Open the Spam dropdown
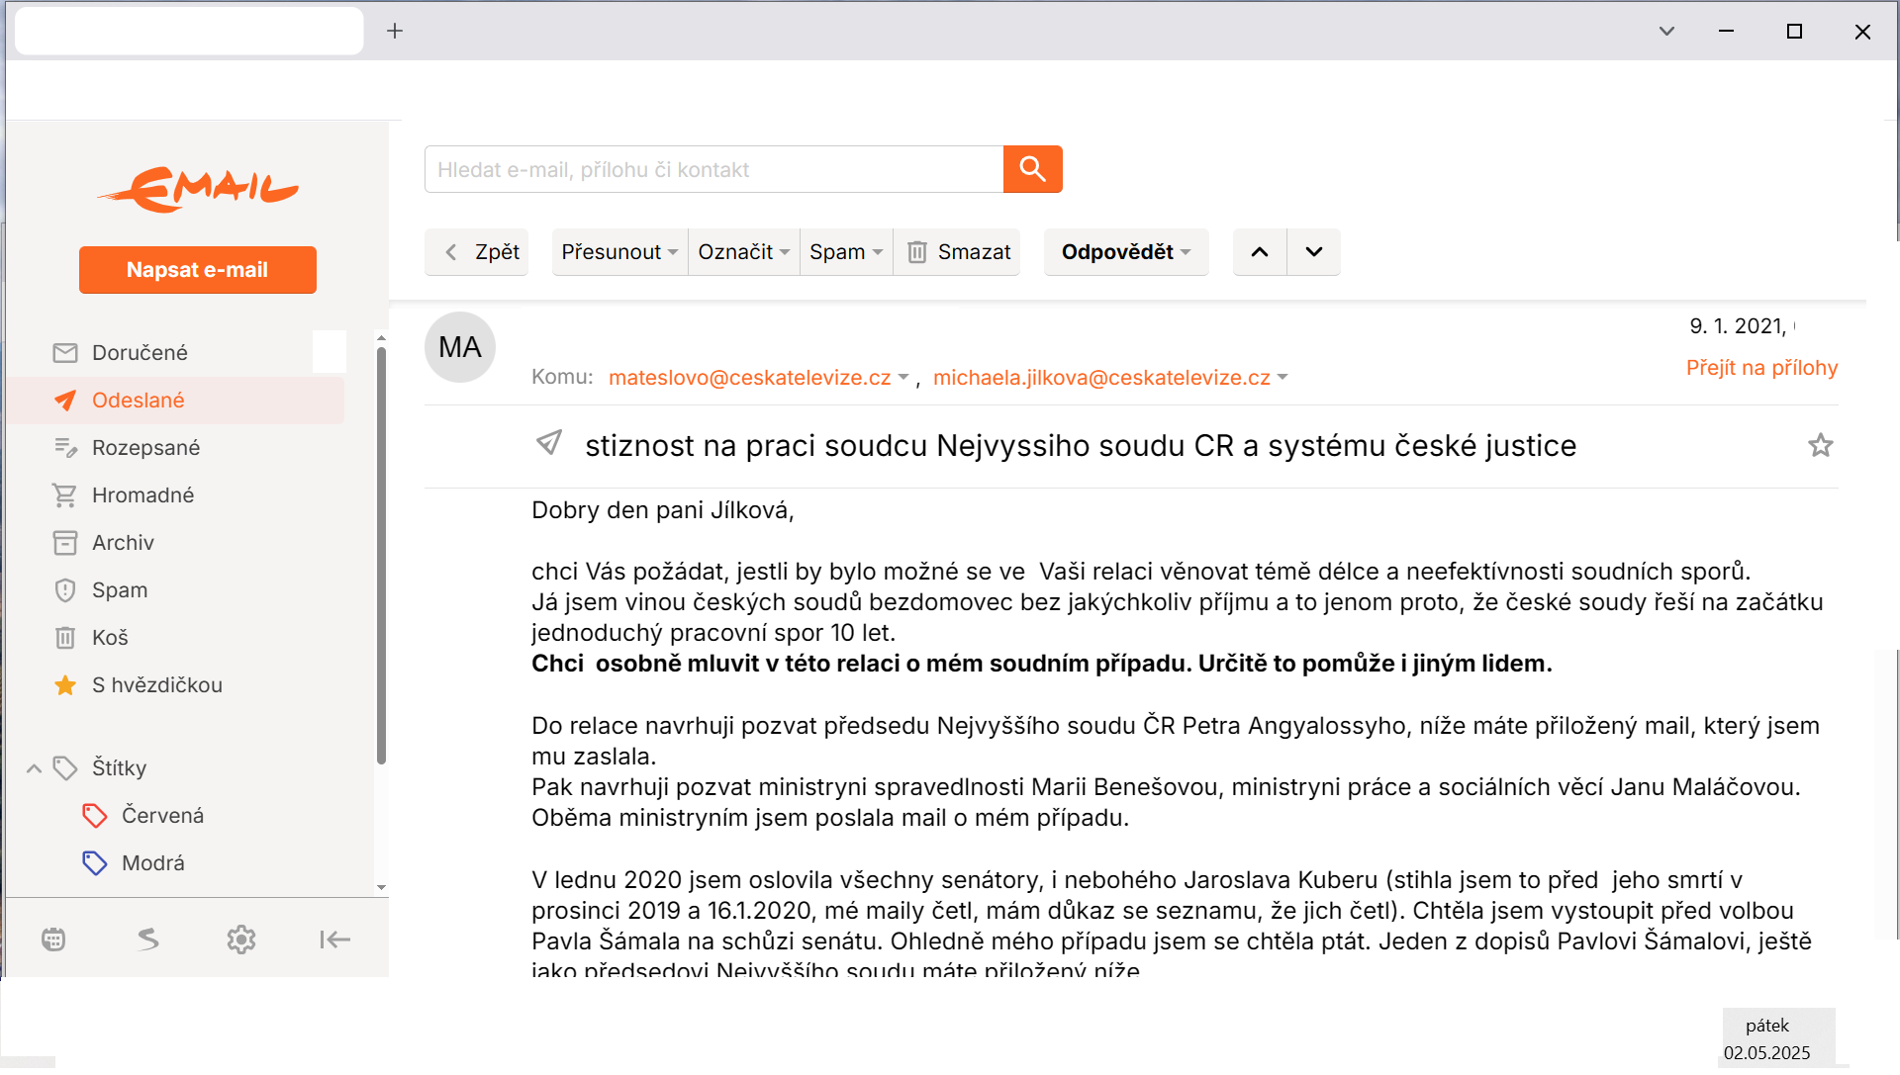 [x=846, y=252]
